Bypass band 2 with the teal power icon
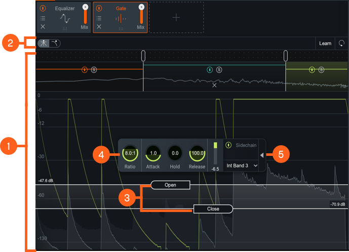This screenshot has width=349, height=252. (210, 70)
